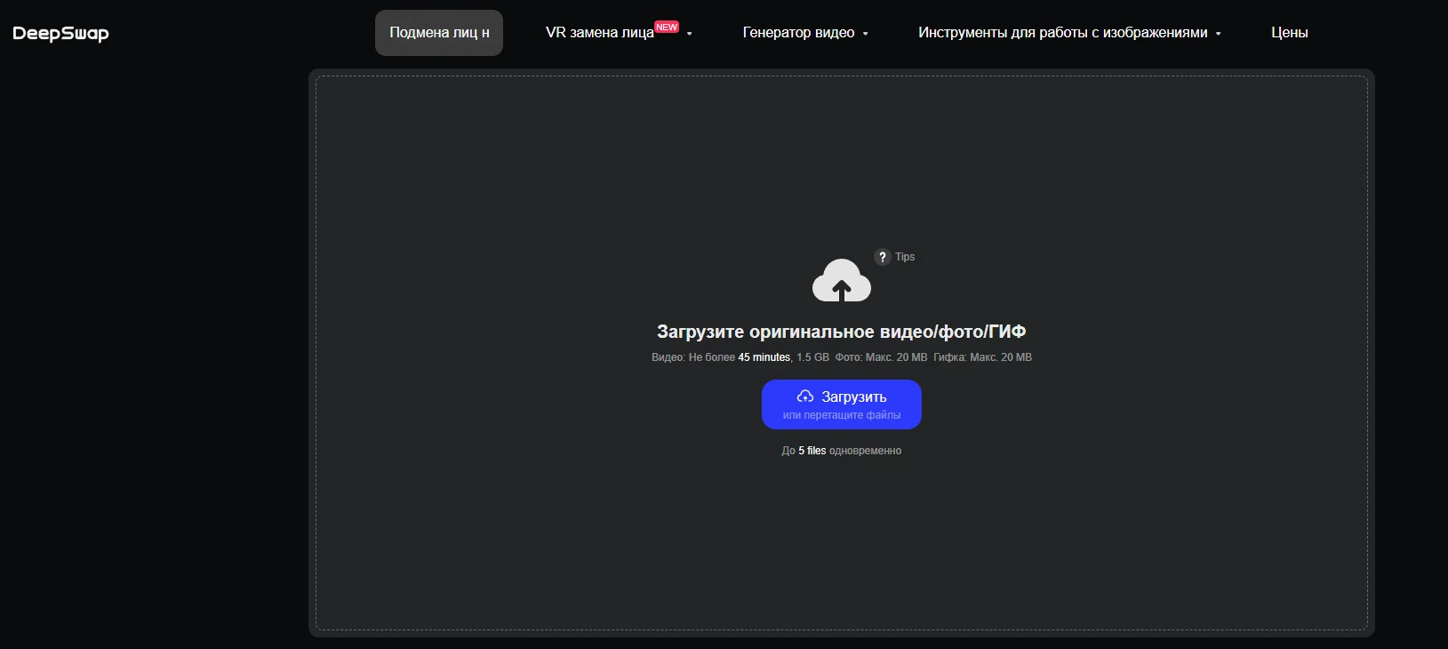Expand the arrow beside Инструменты для работы с изображениями
This screenshot has height=649, width=1448.
pos(1218,34)
